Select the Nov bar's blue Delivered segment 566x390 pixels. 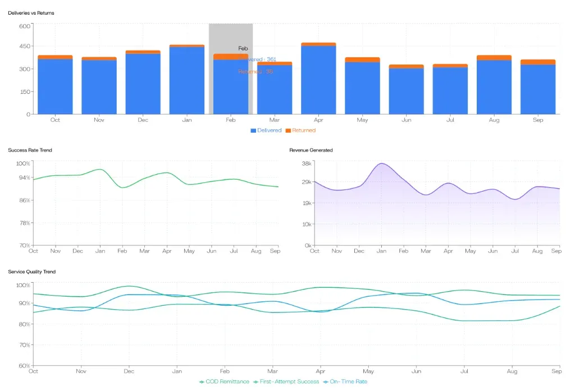point(99,87)
